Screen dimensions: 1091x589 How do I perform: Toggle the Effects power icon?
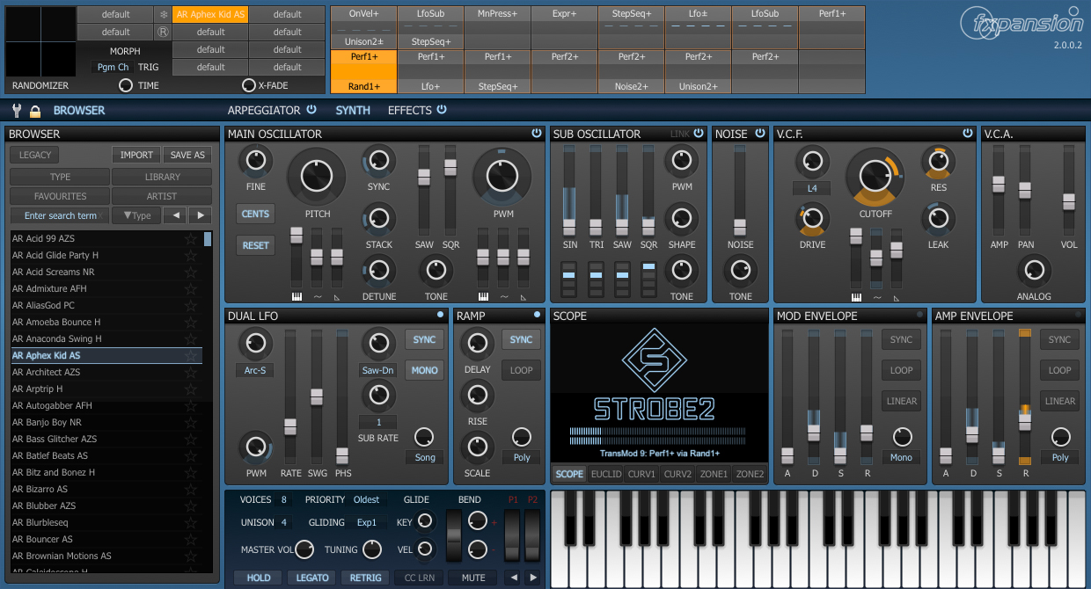pyautogui.click(x=442, y=110)
